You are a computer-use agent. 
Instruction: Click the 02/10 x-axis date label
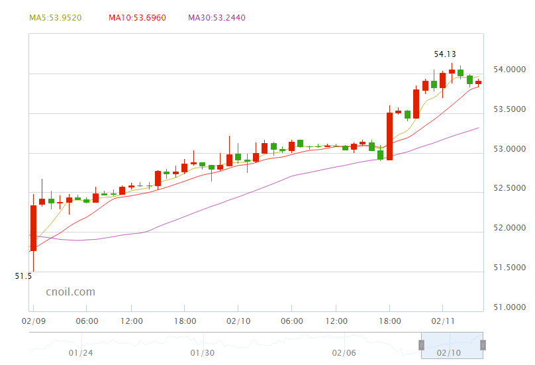pos(238,321)
